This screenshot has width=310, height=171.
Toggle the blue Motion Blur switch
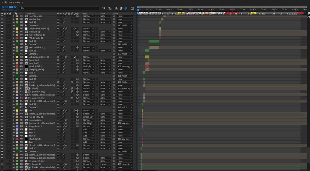[x=126, y=8]
